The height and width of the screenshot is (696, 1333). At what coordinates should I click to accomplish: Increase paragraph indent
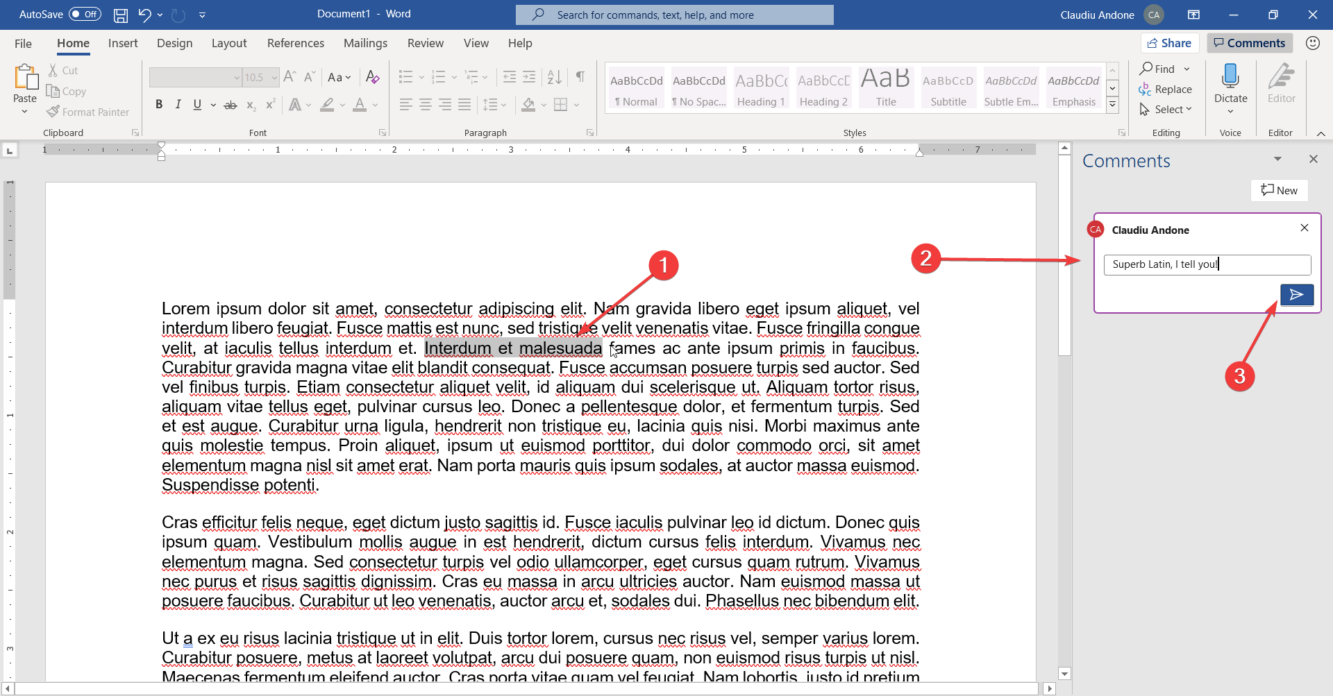click(529, 76)
